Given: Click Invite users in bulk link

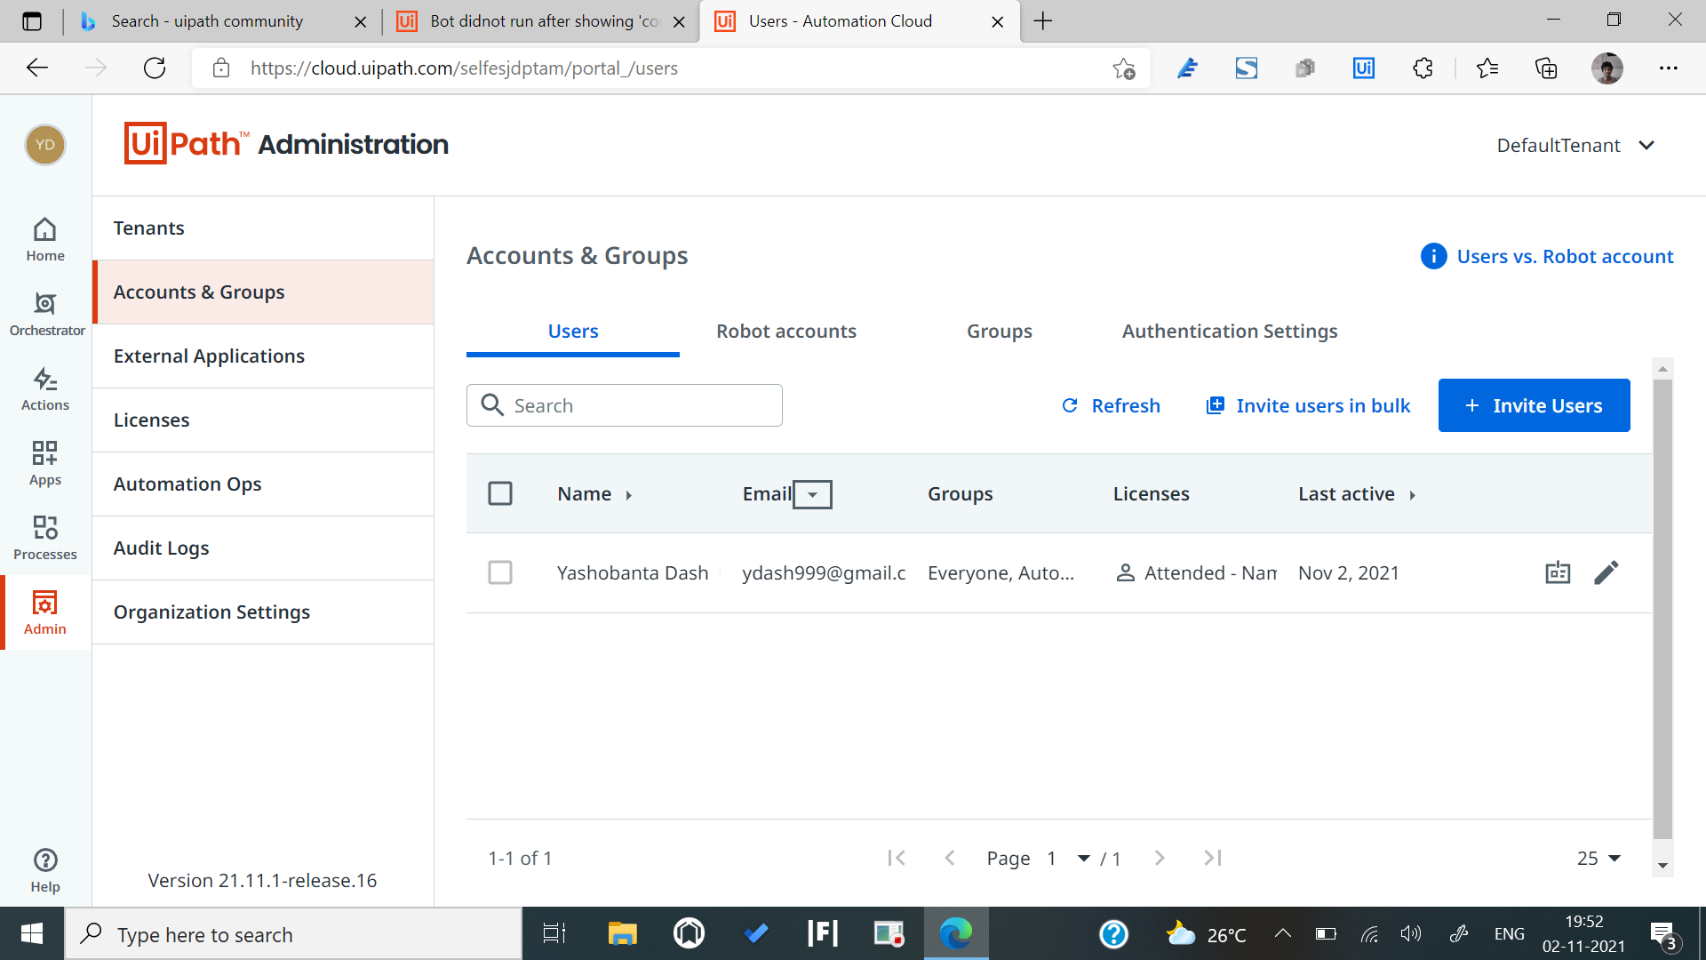Looking at the screenshot, I should click(x=1308, y=405).
